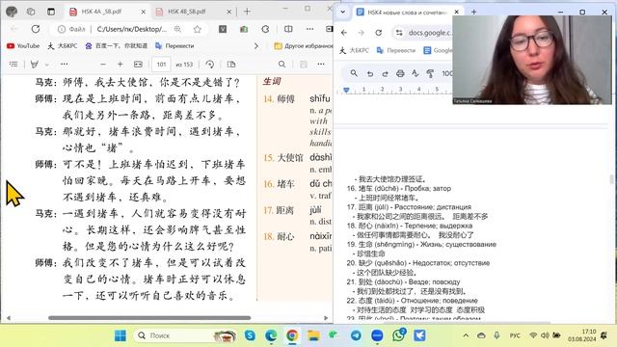
Task: Click PDF page number field 101
Action: pos(161,65)
